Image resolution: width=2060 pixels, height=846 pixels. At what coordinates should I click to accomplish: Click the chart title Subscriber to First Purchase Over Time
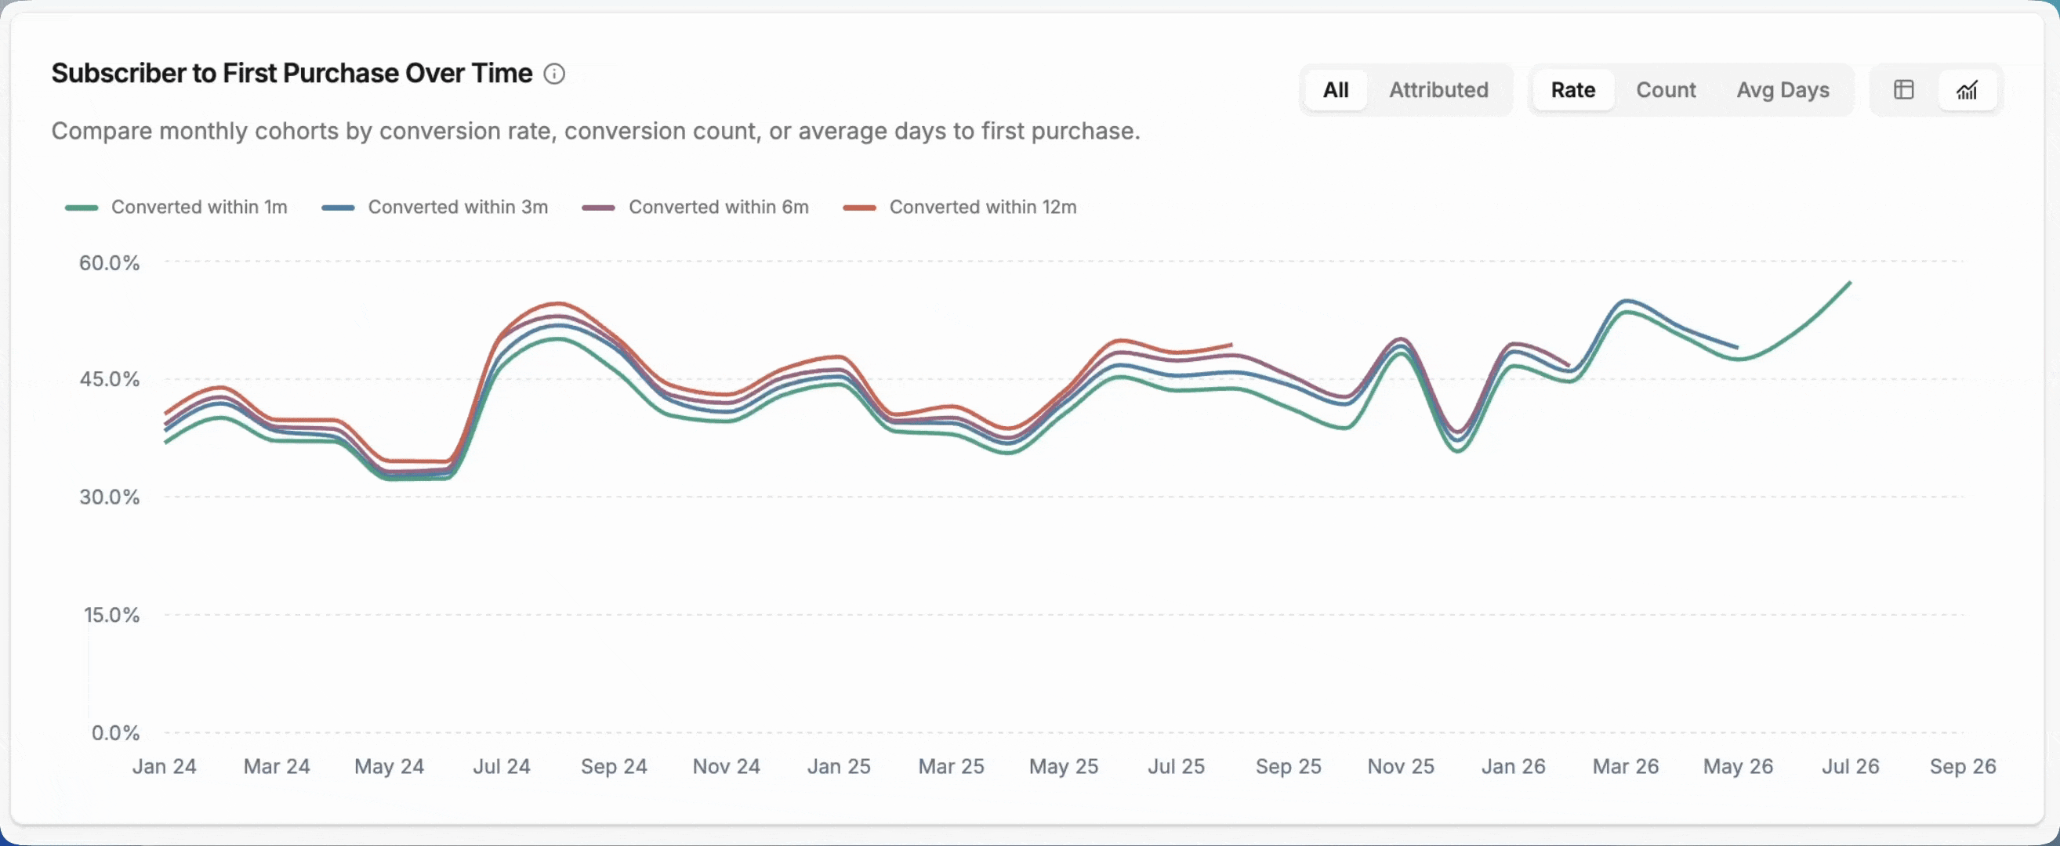[292, 74]
